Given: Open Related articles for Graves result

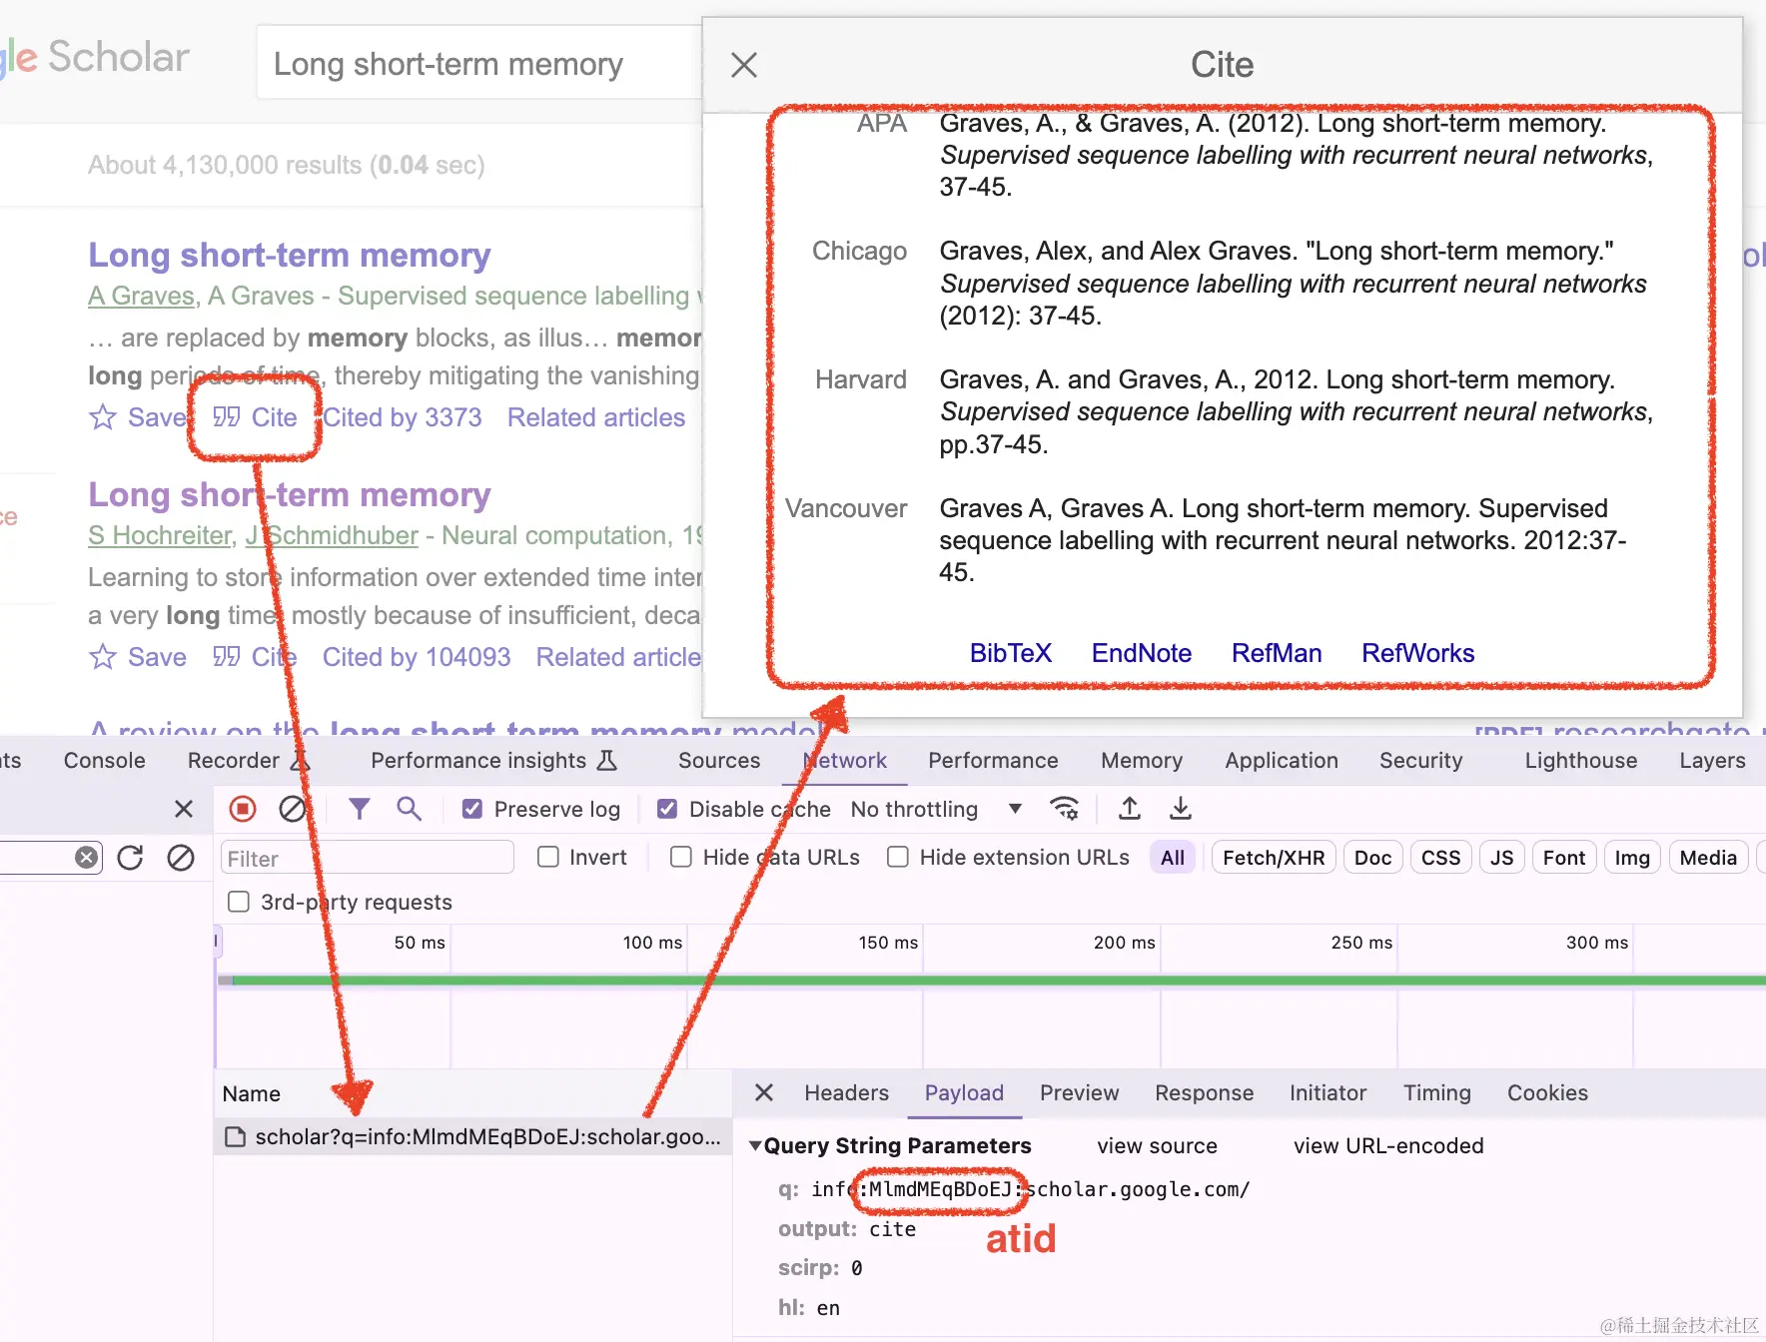Looking at the screenshot, I should coord(596,417).
